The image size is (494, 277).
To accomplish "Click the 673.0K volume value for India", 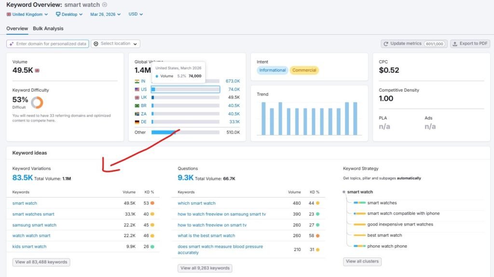I will click(x=233, y=81).
